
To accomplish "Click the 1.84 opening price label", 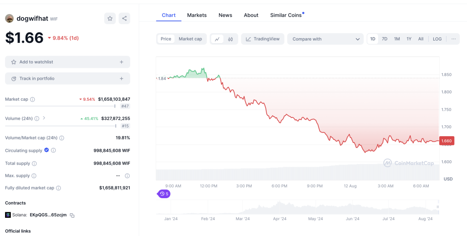I will (162, 78).
